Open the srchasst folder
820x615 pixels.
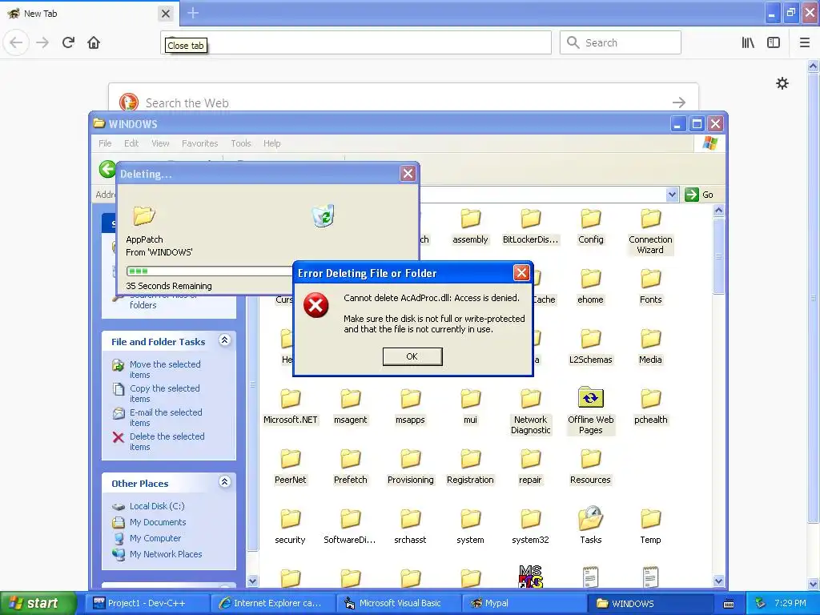pyautogui.click(x=411, y=527)
